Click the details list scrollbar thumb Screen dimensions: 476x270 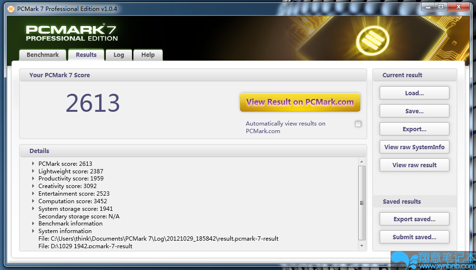coord(362,203)
